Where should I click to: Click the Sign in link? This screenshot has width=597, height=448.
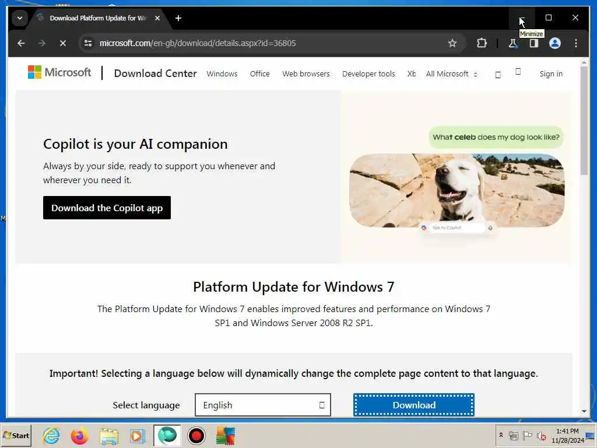coord(551,74)
